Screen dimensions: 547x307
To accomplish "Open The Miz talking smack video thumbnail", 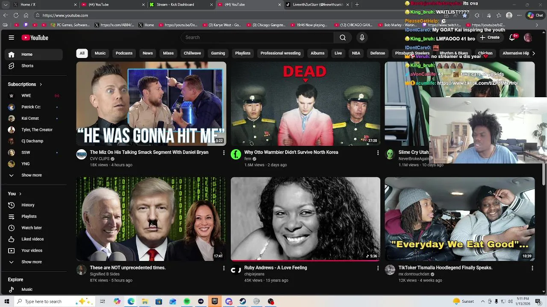I will tap(151, 104).
